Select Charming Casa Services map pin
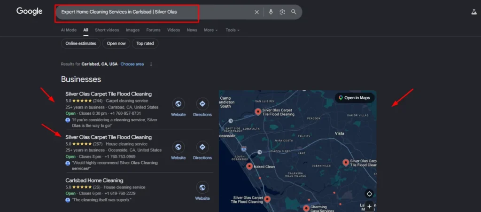 click(306, 208)
